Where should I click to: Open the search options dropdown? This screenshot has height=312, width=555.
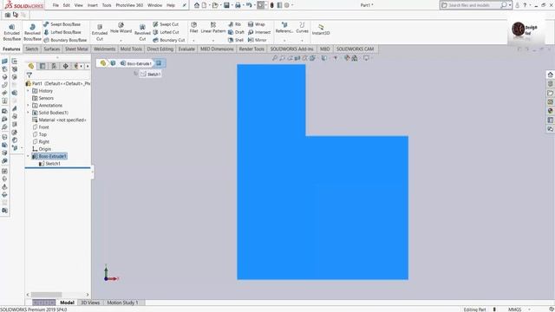point(510,5)
